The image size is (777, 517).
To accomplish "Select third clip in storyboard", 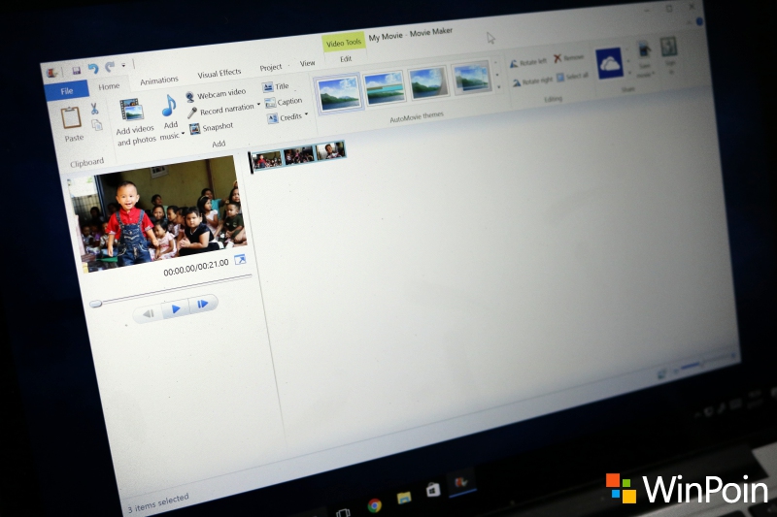I will tap(330, 150).
